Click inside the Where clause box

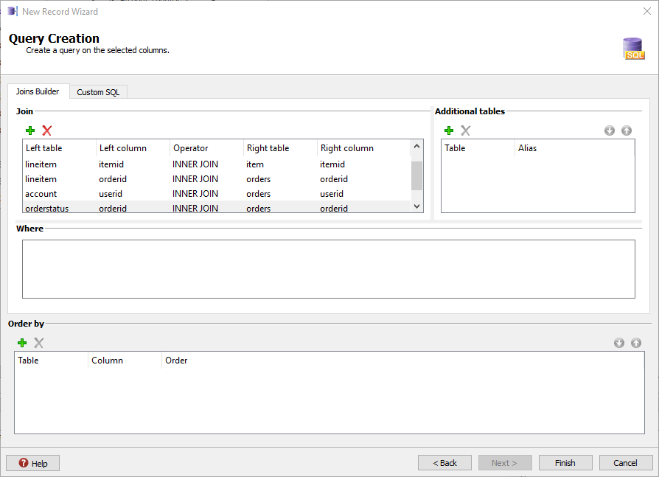point(328,268)
